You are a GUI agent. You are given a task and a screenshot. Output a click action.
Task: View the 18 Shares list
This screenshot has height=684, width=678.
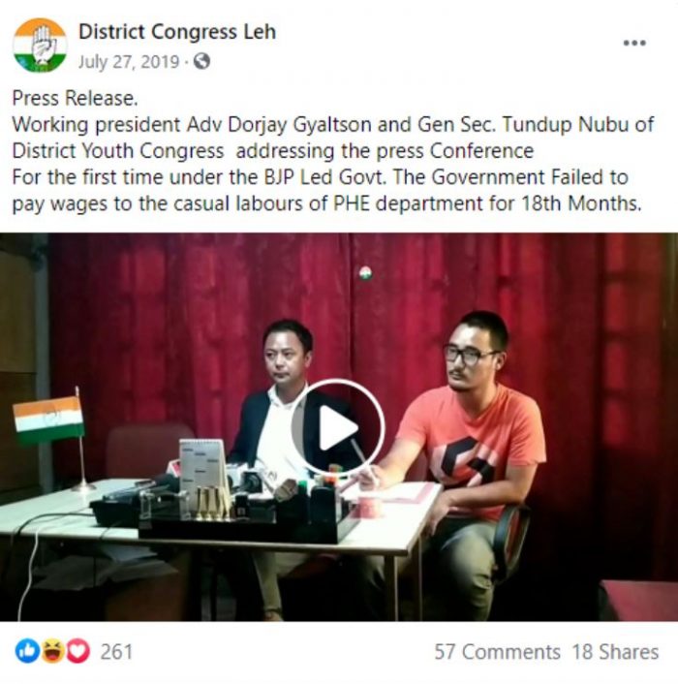click(615, 652)
